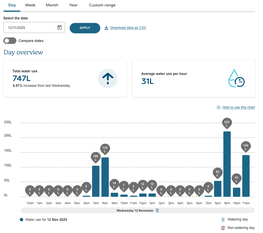The image size is (263, 233).
Task: Click the upward arrow increase indicator icon
Action: pos(108,78)
